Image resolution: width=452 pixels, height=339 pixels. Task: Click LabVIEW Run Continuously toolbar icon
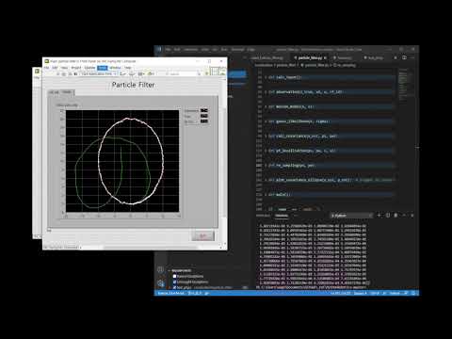tap(64, 74)
